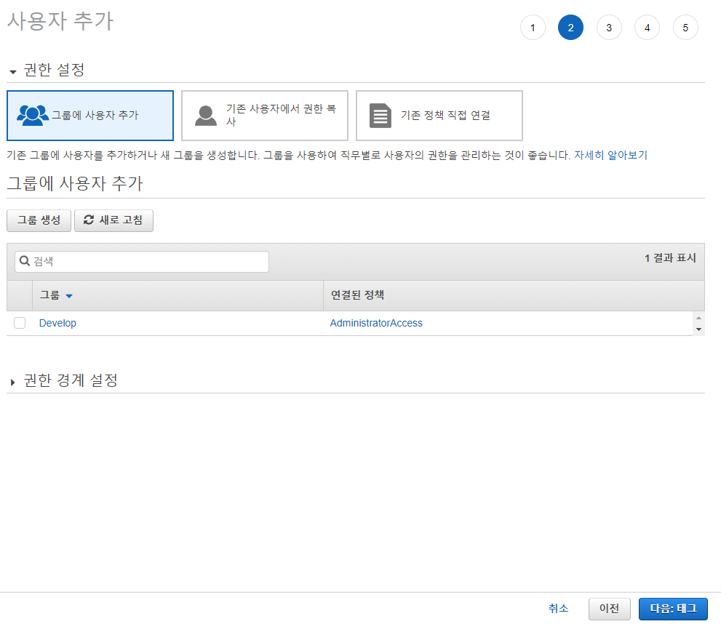Collapse the 권한 설정 section

pos(13,72)
